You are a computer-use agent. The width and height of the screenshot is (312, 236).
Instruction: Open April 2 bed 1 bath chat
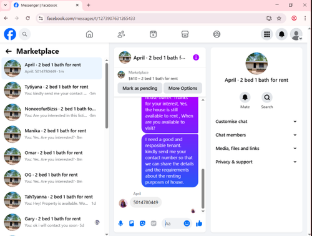(52, 68)
